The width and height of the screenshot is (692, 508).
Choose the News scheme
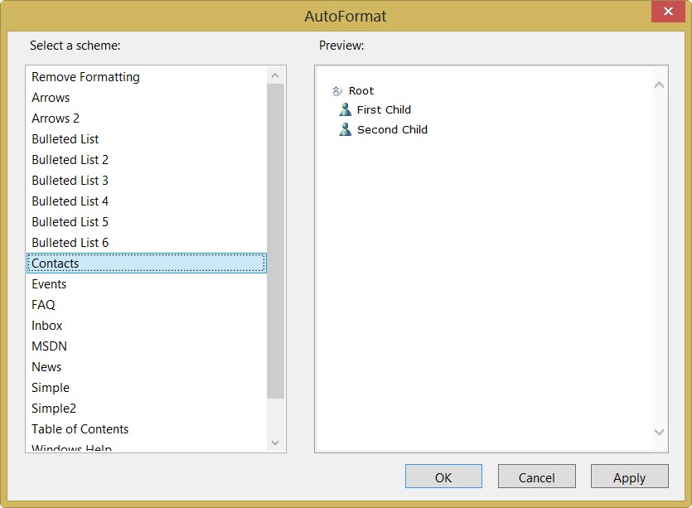pos(147,367)
